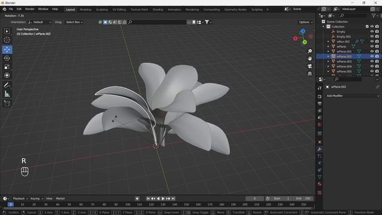Screen dimensions: 382x215
Task: Switch to the UV Editing workspace tab
Action: (x=119, y=10)
